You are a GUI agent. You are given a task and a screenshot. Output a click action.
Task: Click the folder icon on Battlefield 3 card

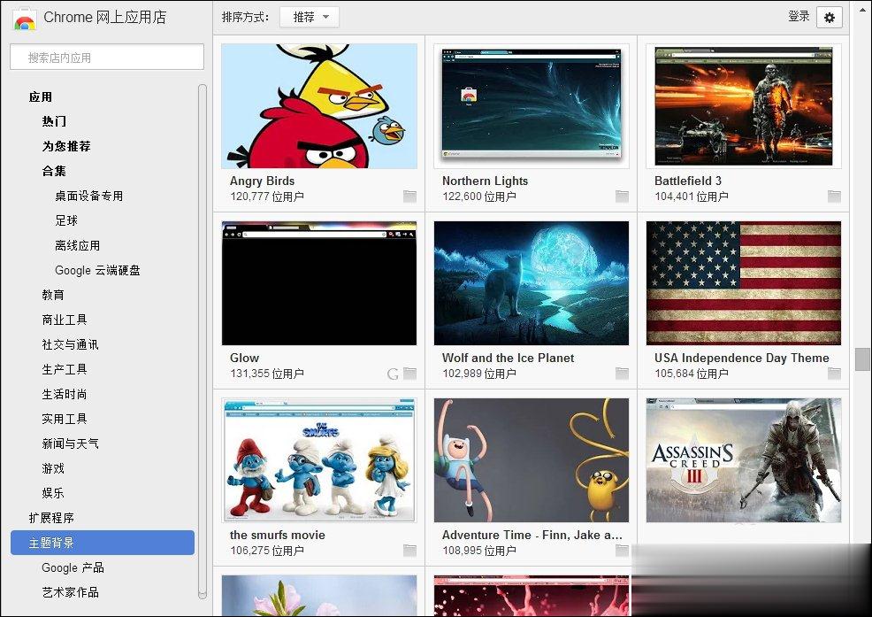click(x=834, y=196)
